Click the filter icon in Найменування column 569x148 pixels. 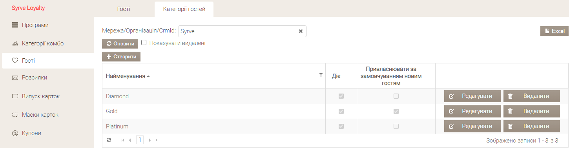click(321, 75)
